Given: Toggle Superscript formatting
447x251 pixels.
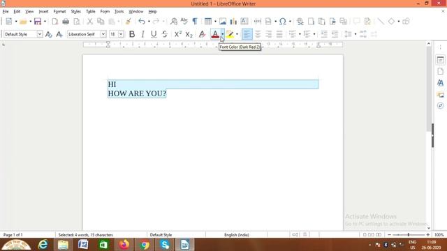Looking at the screenshot, I should 178,34.
